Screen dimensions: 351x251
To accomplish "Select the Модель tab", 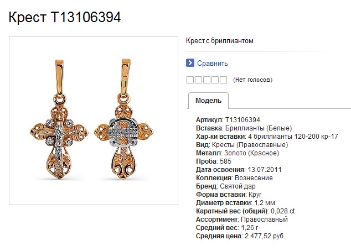I will point(208,101).
